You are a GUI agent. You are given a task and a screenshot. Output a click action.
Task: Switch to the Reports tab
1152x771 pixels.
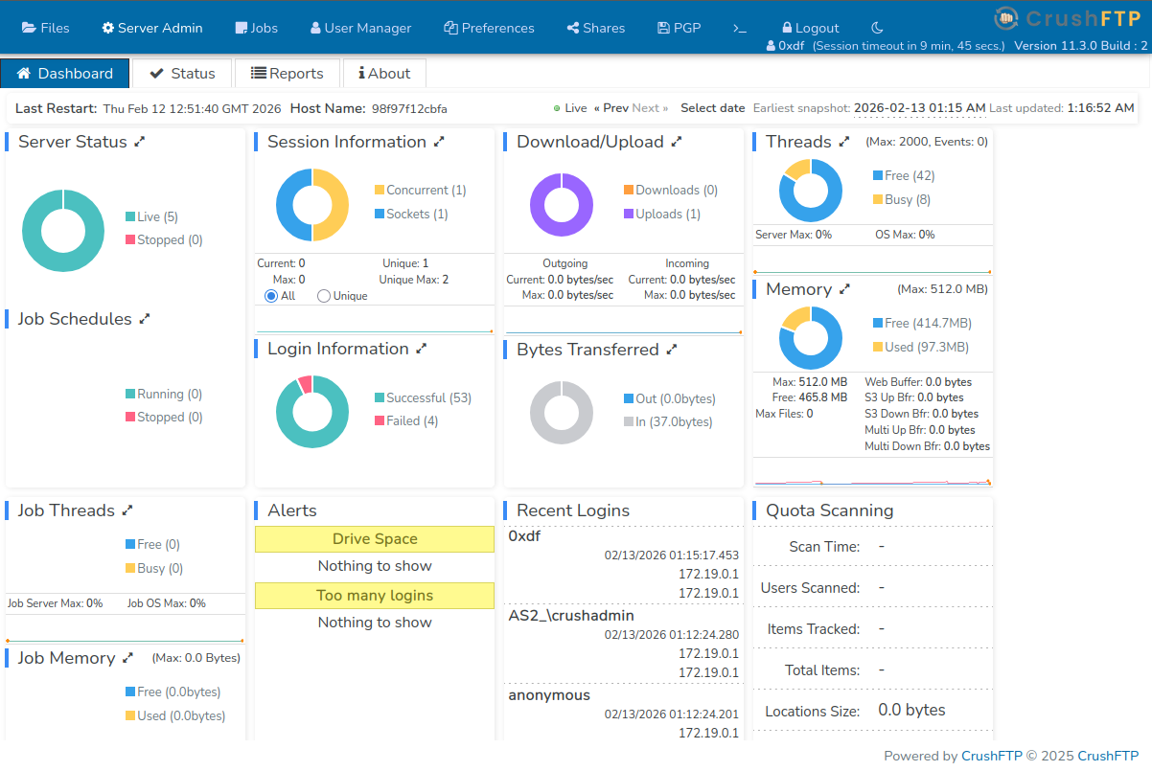(288, 74)
